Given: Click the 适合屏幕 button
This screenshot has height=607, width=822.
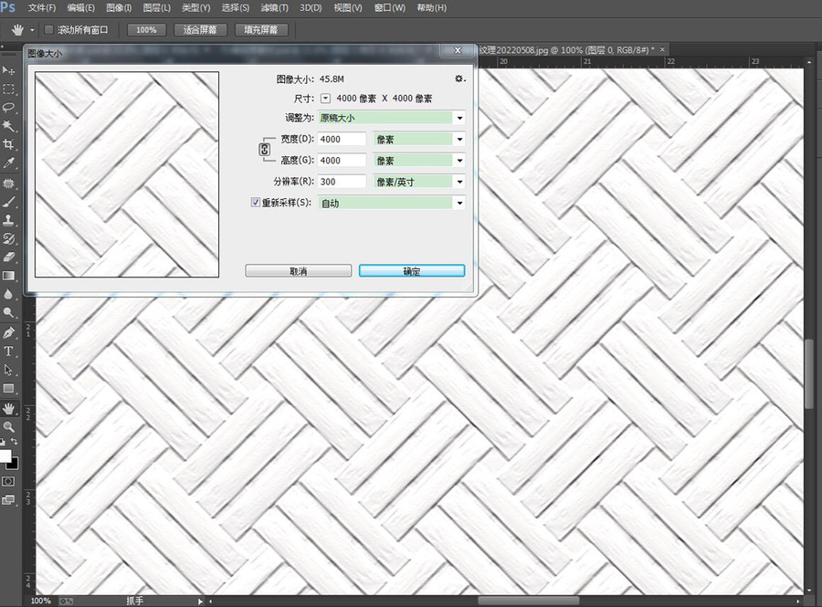Looking at the screenshot, I should coord(200,30).
